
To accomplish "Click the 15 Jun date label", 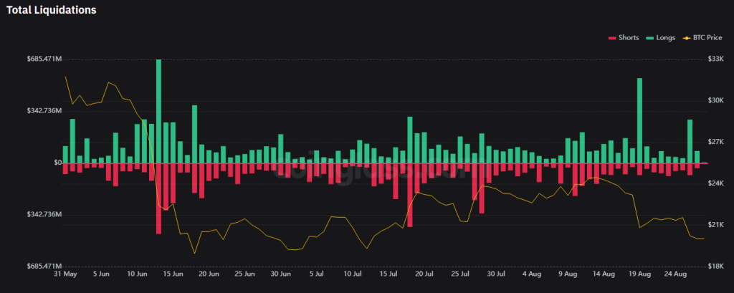I will (x=173, y=274).
